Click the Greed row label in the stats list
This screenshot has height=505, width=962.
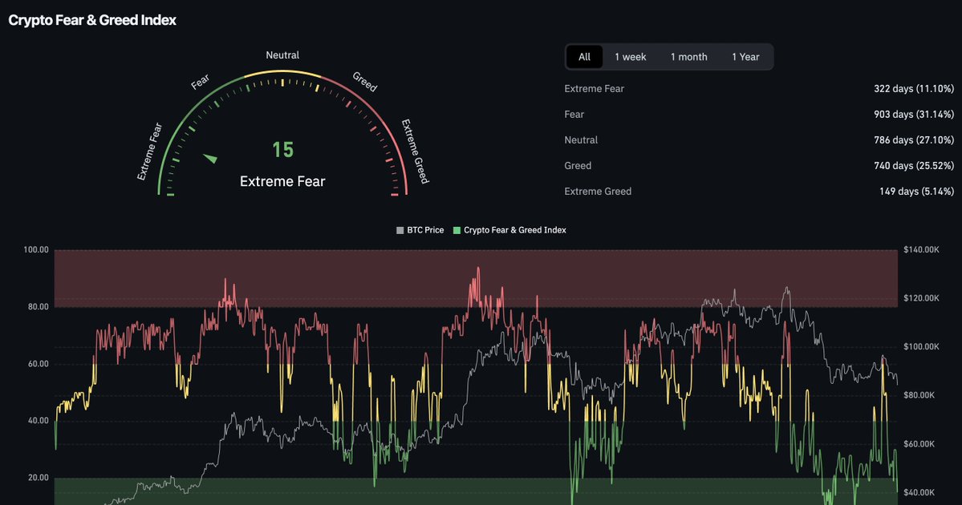(x=578, y=166)
